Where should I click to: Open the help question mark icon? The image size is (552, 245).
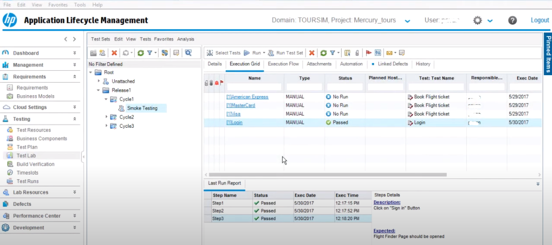coord(512,21)
